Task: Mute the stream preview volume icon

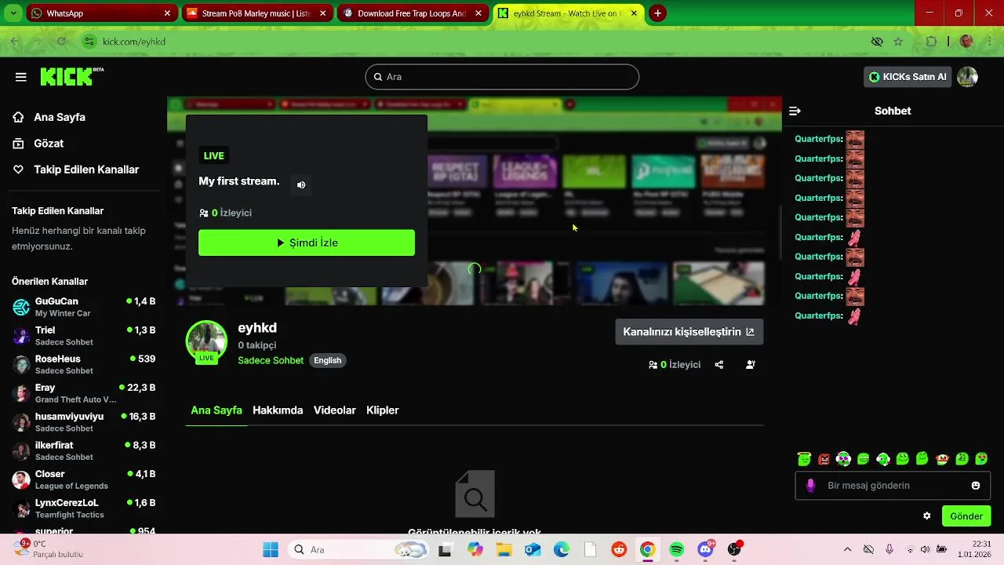Action: click(301, 185)
